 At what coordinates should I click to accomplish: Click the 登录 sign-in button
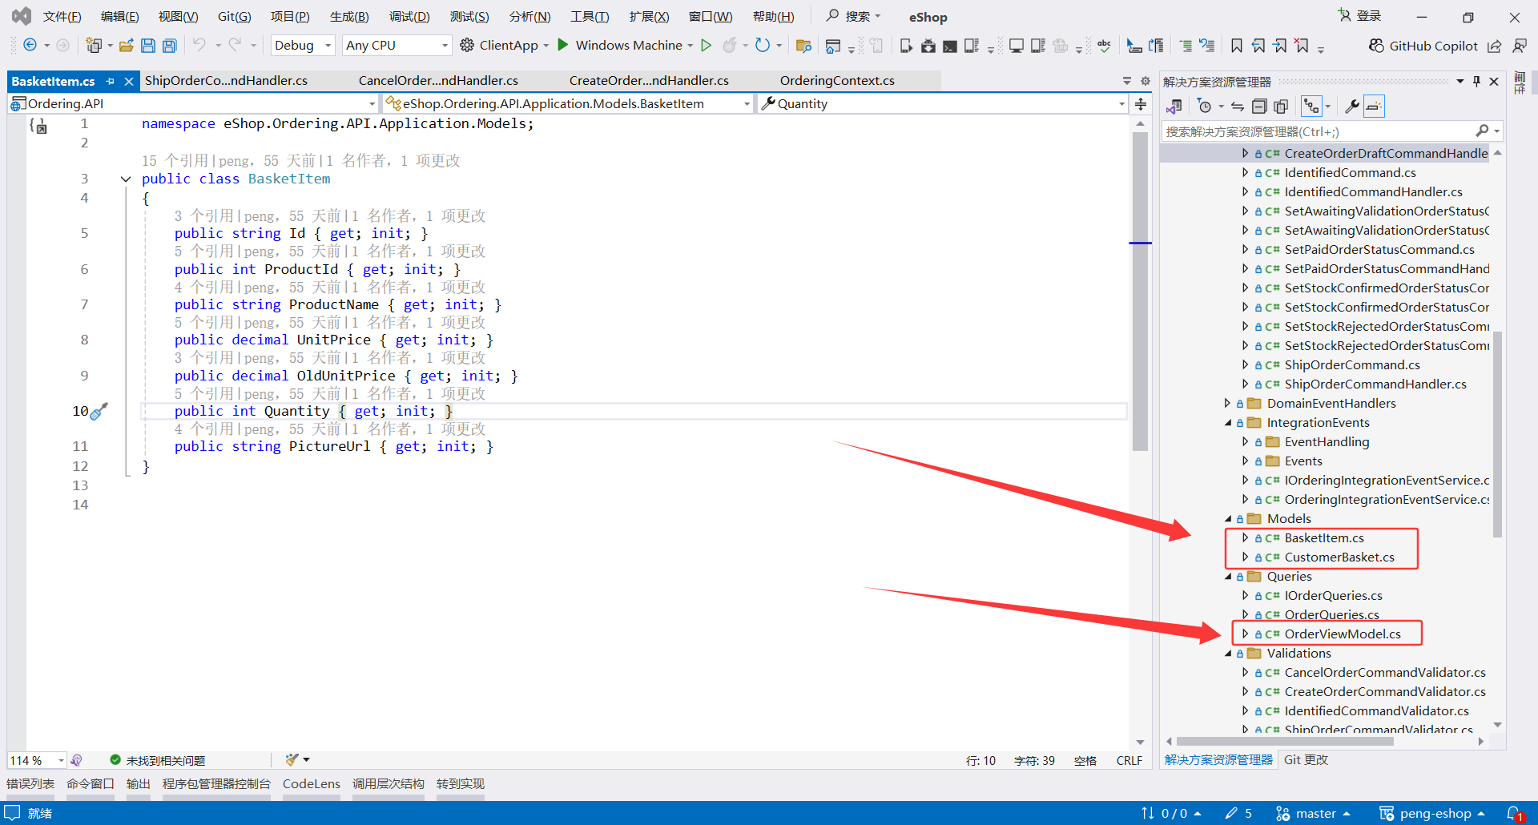1360,16
